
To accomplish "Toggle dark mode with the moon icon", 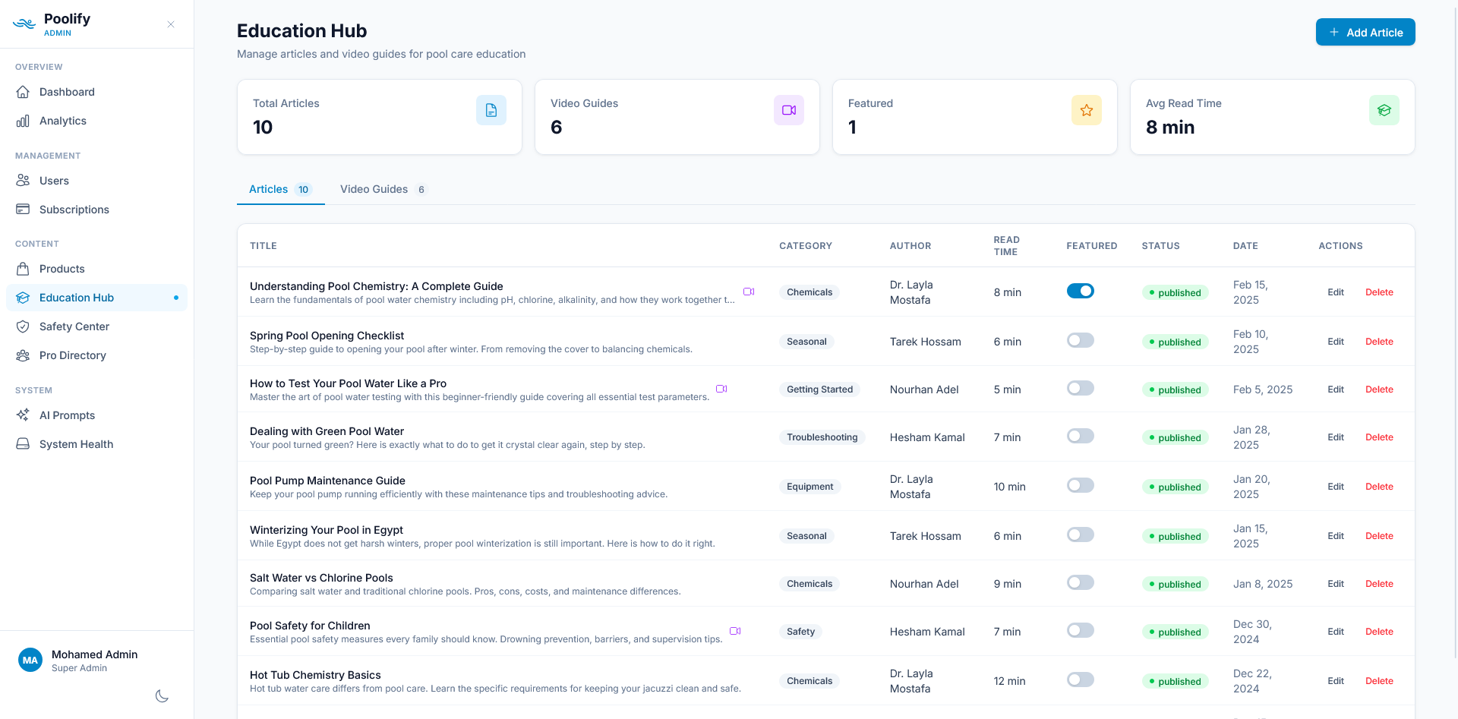I will coord(162,696).
